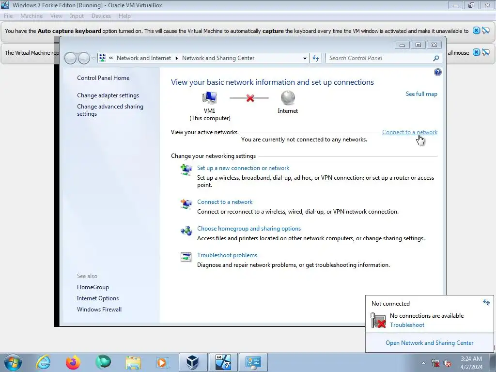Open breadcrumb arrow after Network and Internet
Image resolution: width=496 pixels, height=372 pixels.
(x=176, y=58)
